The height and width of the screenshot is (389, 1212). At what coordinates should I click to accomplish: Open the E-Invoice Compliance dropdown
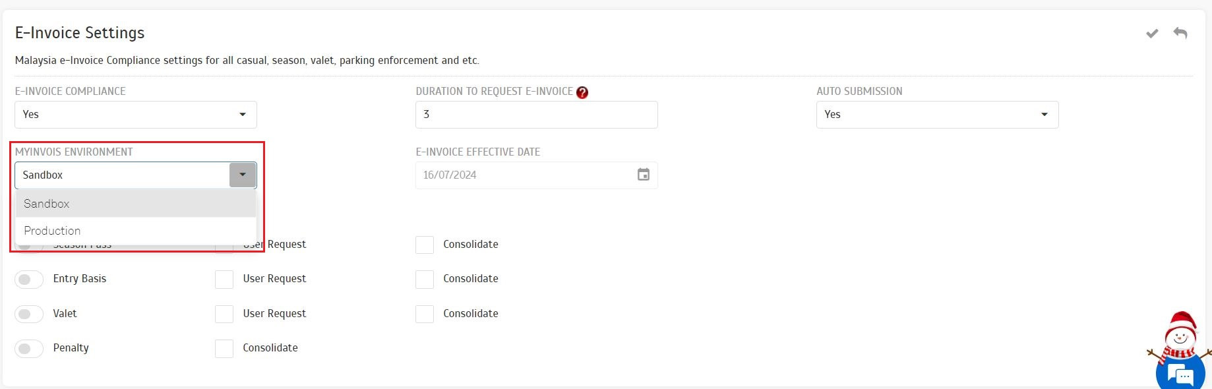(136, 115)
